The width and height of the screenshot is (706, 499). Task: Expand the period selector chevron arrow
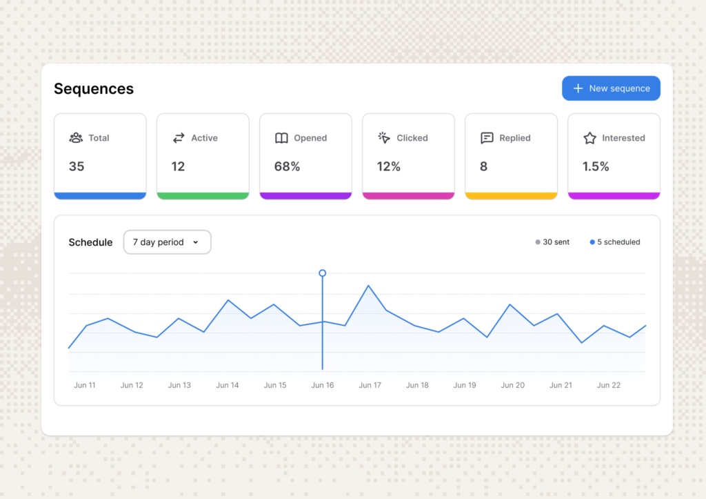pos(196,242)
